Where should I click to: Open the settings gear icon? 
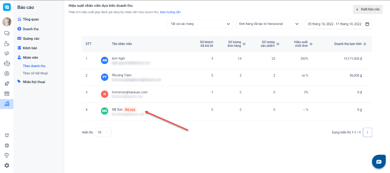click(7, 165)
